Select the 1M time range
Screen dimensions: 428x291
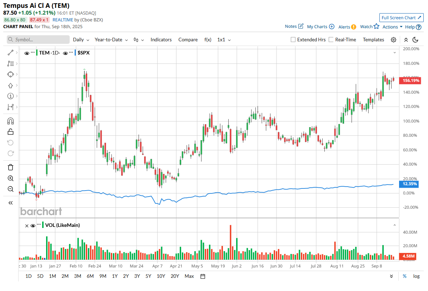click(x=53, y=276)
